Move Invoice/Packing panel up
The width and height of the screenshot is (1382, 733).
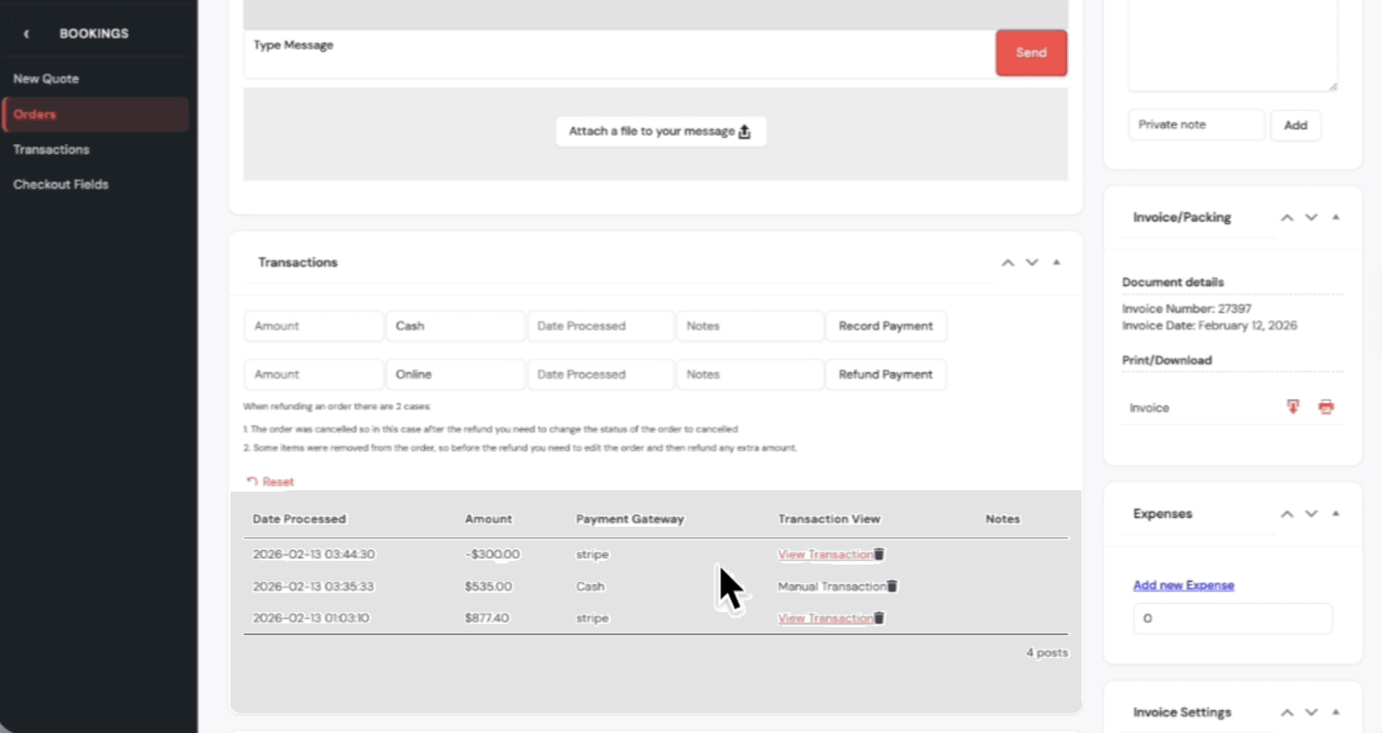click(x=1286, y=218)
